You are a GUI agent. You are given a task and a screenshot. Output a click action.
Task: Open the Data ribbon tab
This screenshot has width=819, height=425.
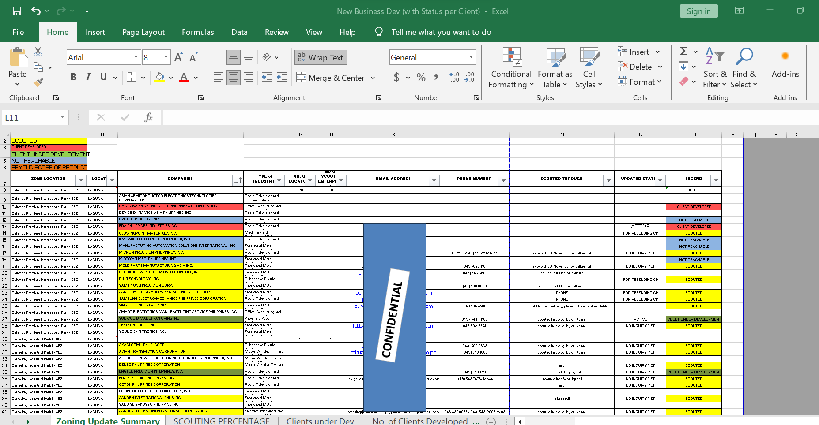point(239,32)
